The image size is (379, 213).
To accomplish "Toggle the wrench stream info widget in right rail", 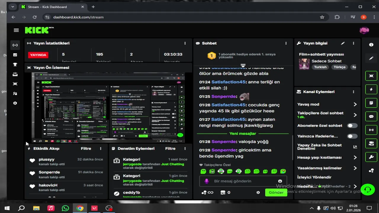I will (371, 157).
